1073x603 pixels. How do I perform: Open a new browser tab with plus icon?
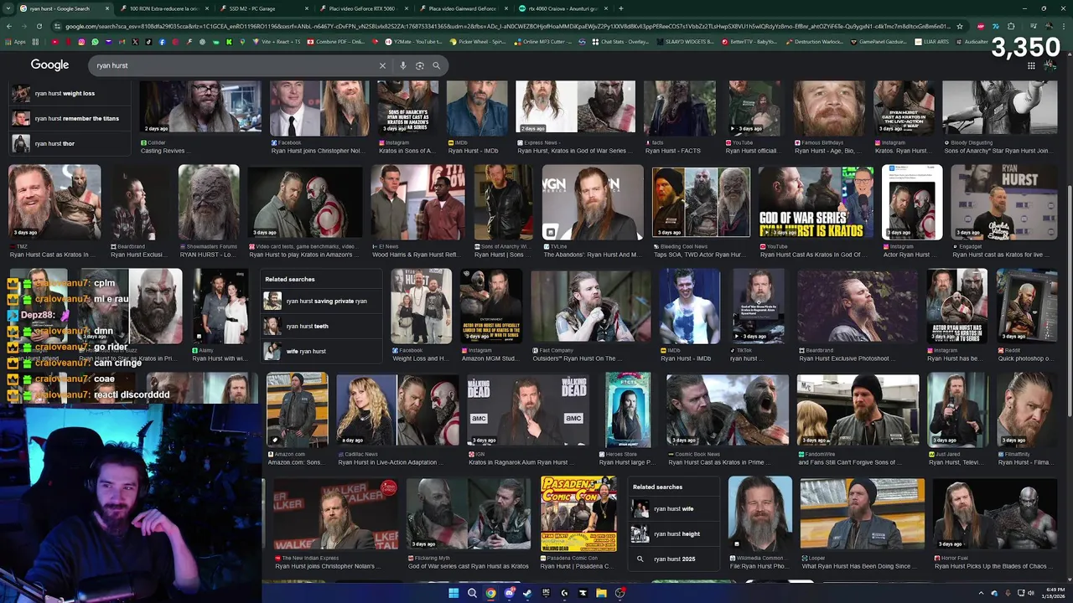(x=620, y=8)
